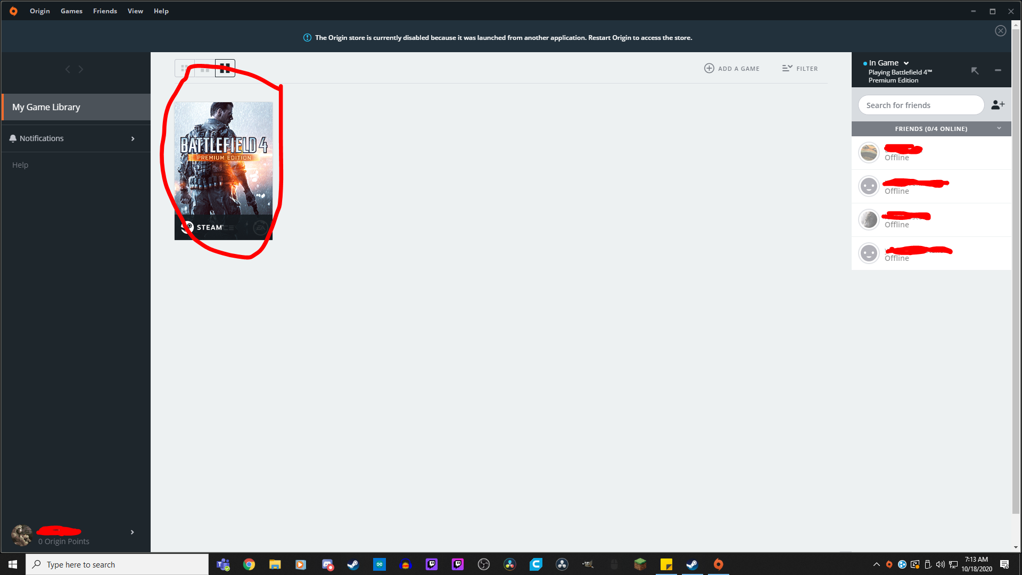Screen dimensions: 1022x575
Task: Click the add friend icon
Action: 998,105
